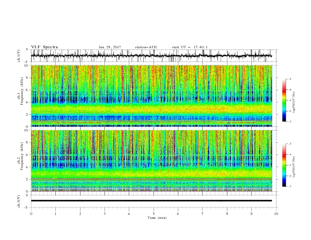Click the "VLF Spectra" plot title
311x240 pixels.
pos(44,47)
